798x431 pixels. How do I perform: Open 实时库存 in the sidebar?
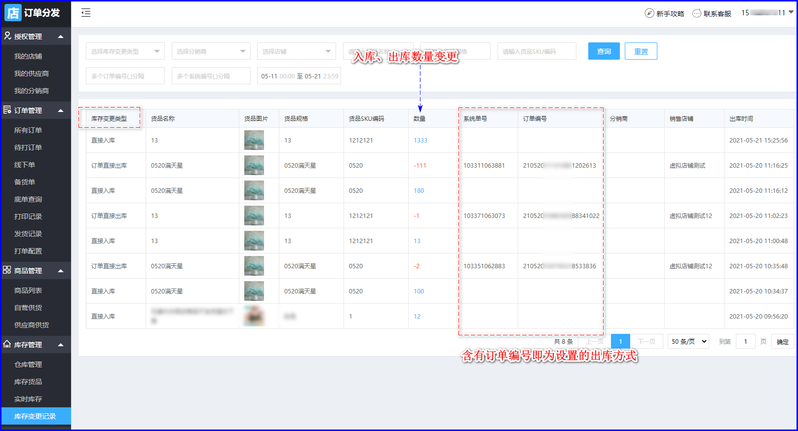click(x=28, y=399)
